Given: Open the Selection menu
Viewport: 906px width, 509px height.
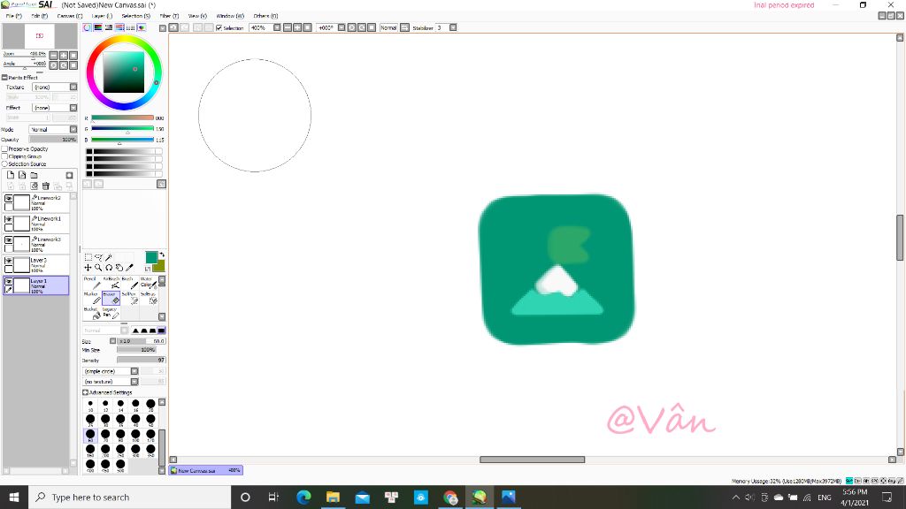Looking at the screenshot, I should [135, 16].
